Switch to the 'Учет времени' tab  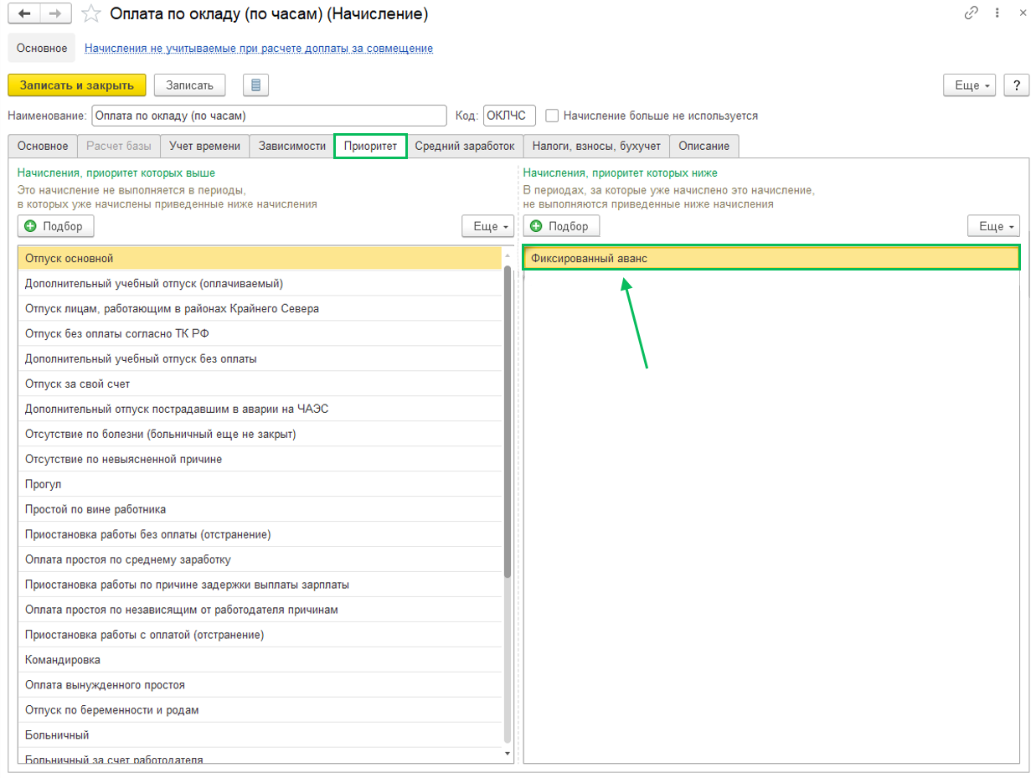(204, 146)
